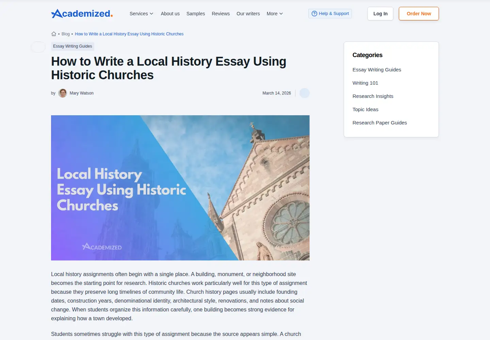This screenshot has width=490, height=340.
Task: Click the Essay Writing Guides tag
Action: [x=72, y=46]
